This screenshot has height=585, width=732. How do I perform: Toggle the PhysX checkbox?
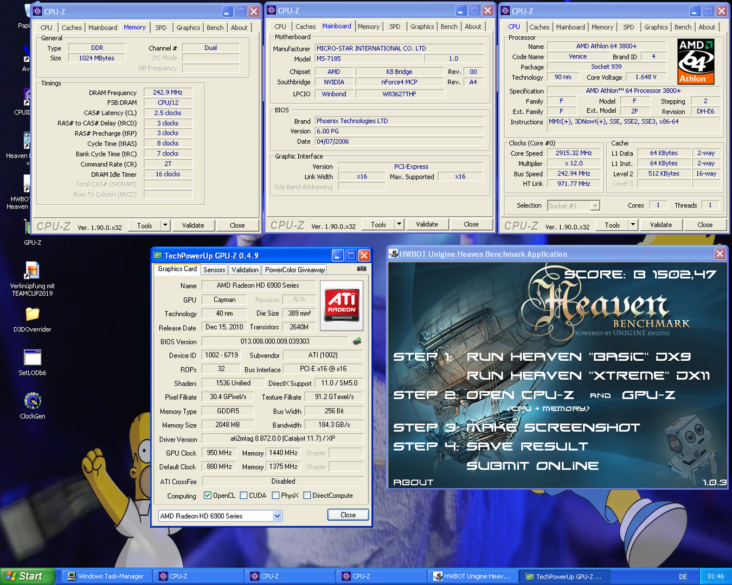[x=275, y=495]
